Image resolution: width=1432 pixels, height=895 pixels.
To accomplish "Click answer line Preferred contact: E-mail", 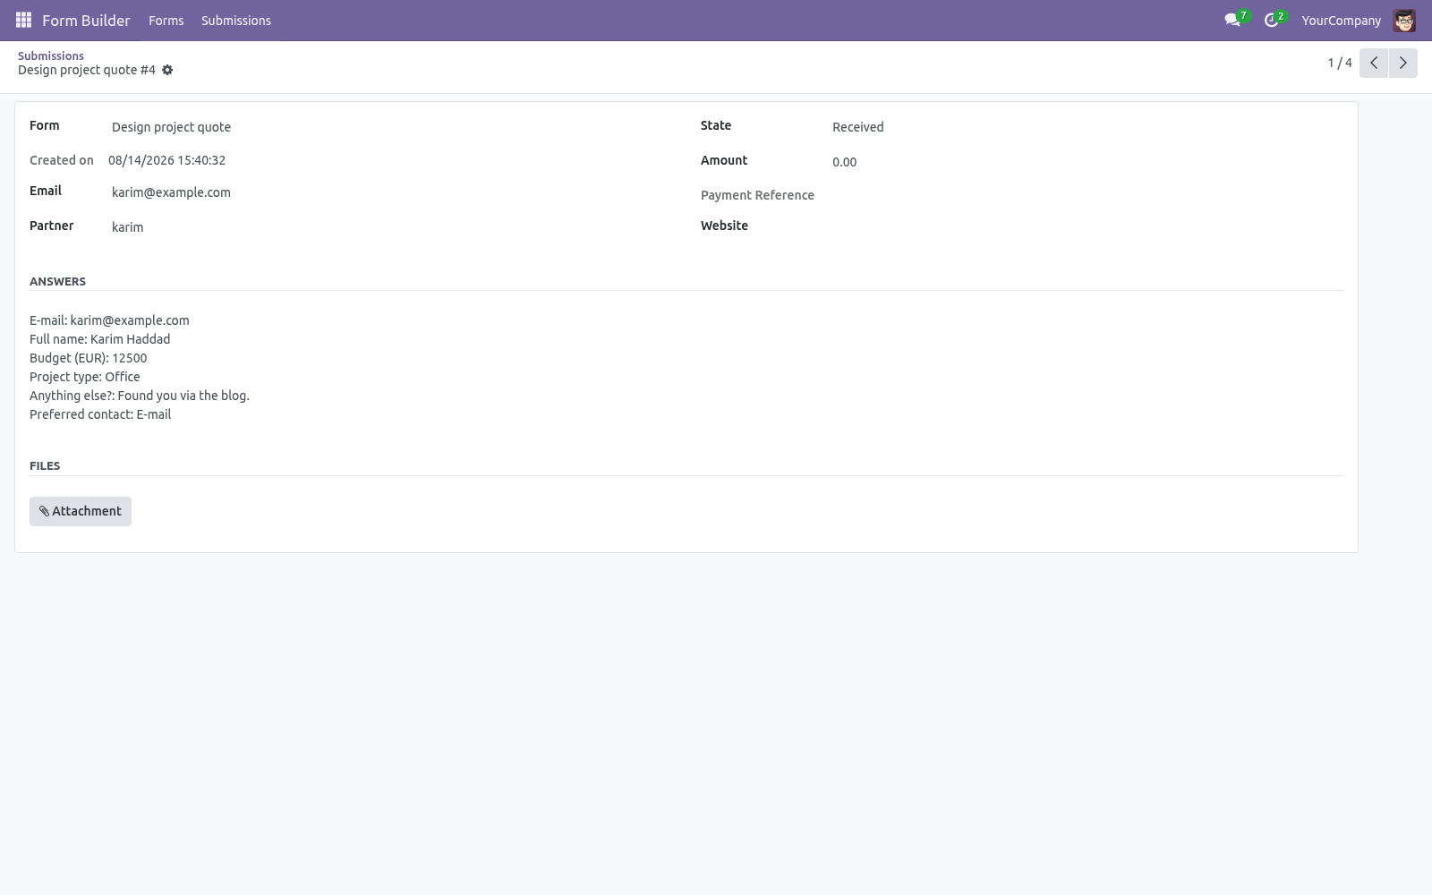I will coord(100,414).
